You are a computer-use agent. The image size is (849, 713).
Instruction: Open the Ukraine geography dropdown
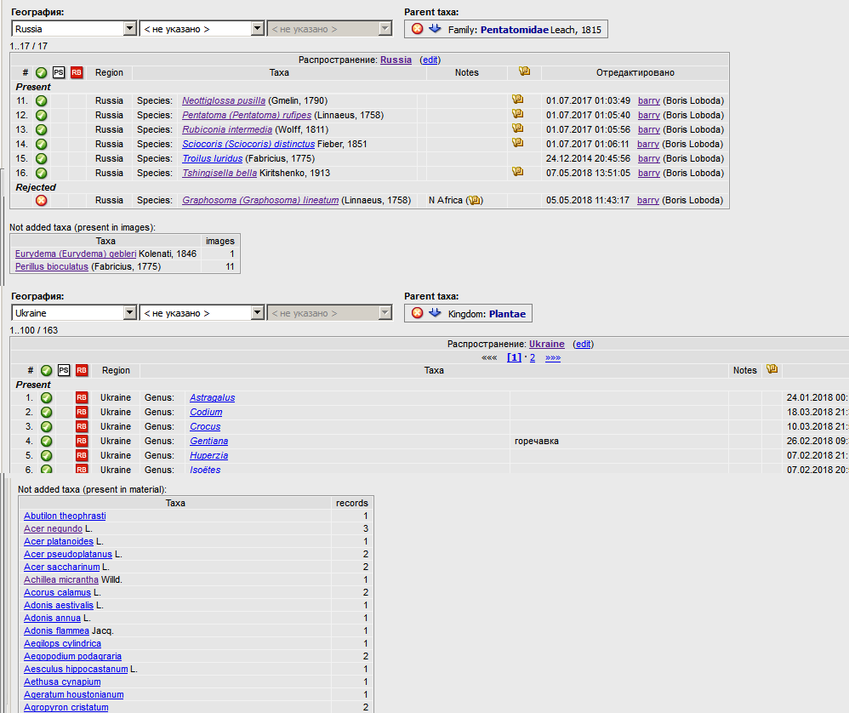(130, 313)
